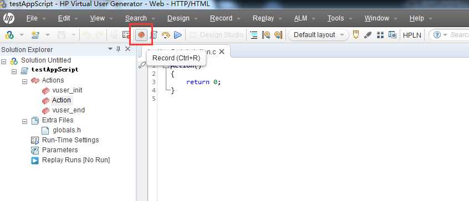This screenshot has height=201, width=469.
Task: Click the Add Script toolbar icon
Action: coord(35,35)
